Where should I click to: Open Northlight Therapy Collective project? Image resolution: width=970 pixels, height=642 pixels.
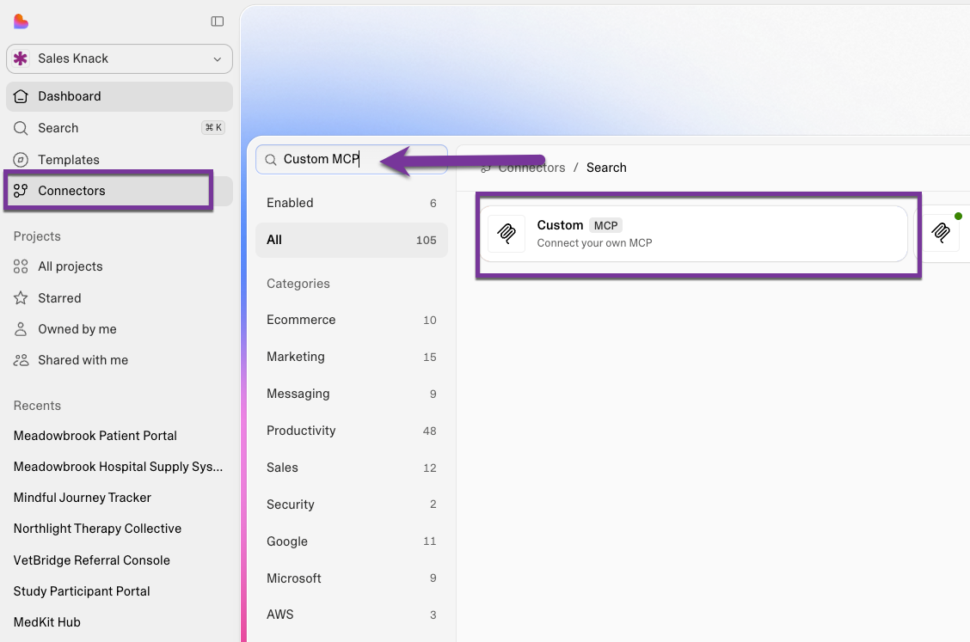click(98, 529)
